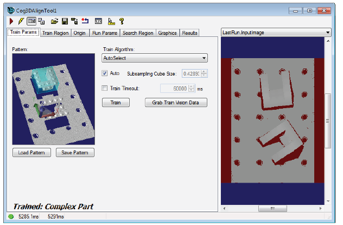Click the Trained: Complex Part status text
343x225 pixels.
point(53,207)
